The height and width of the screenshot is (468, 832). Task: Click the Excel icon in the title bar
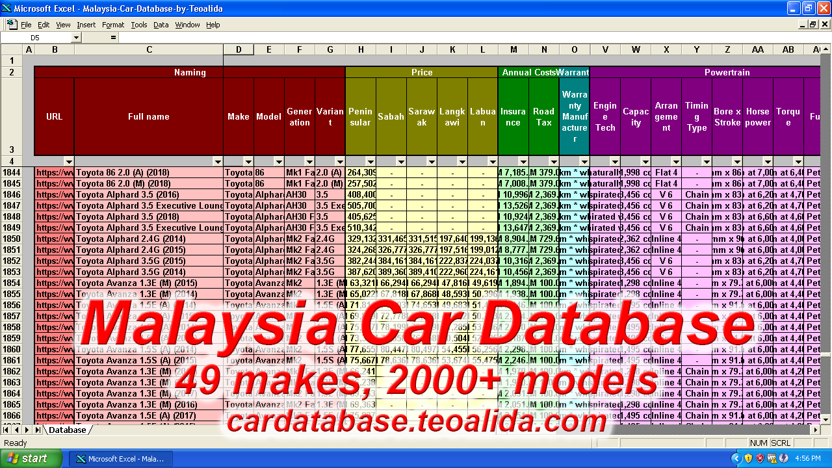tap(6, 8)
